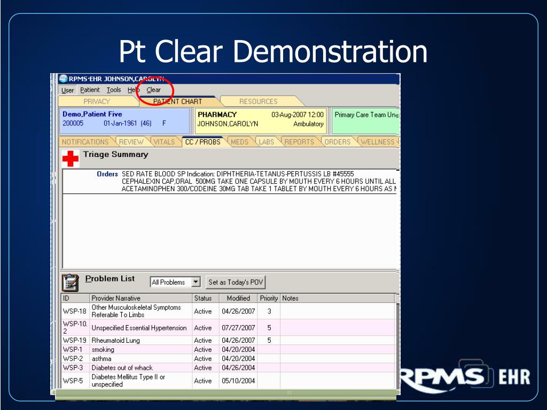Click the RPMS-EHR title bar globe icon
The width and height of the screenshot is (547, 410).
coord(63,78)
